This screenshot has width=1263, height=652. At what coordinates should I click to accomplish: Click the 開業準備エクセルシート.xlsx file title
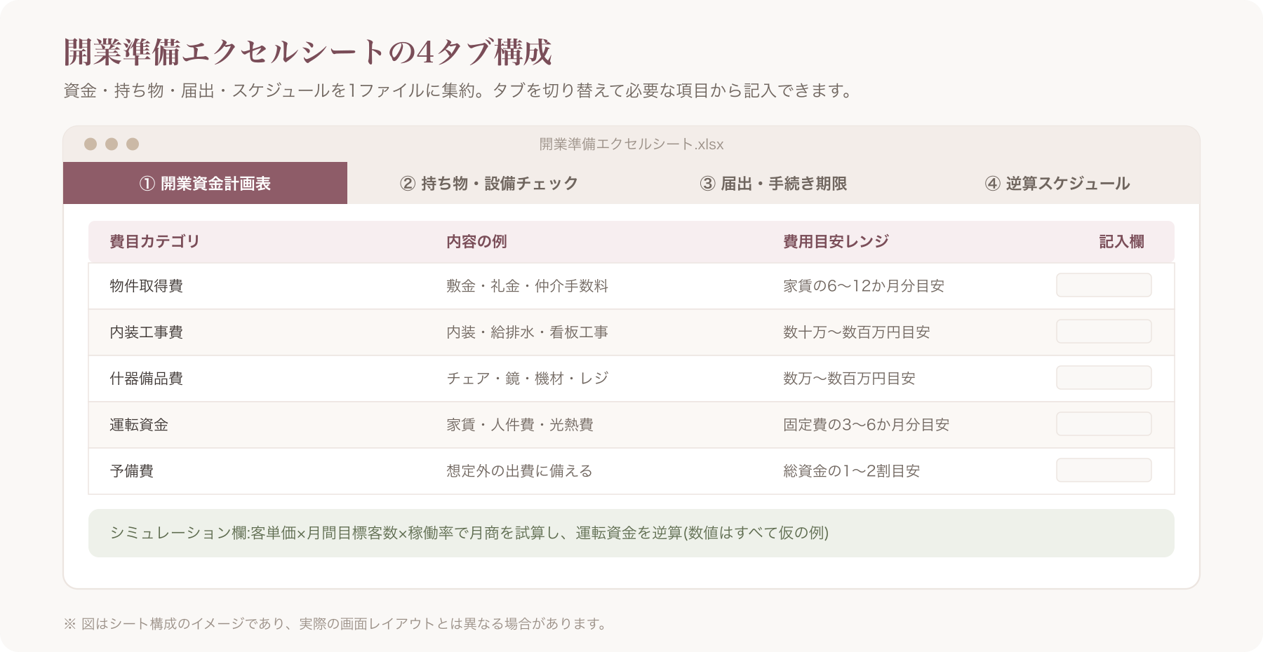tap(631, 144)
